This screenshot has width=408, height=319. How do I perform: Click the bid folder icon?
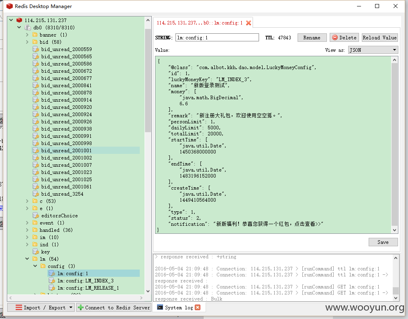pos(35,42)
